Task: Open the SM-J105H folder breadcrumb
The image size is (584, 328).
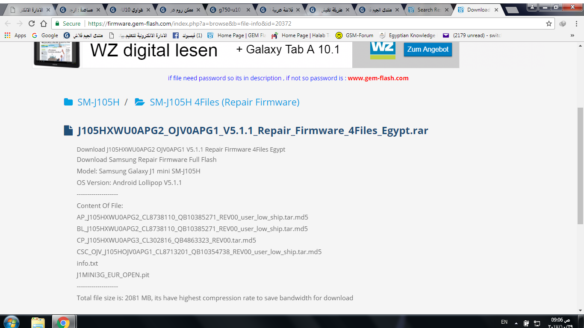Action: (98, 102)
